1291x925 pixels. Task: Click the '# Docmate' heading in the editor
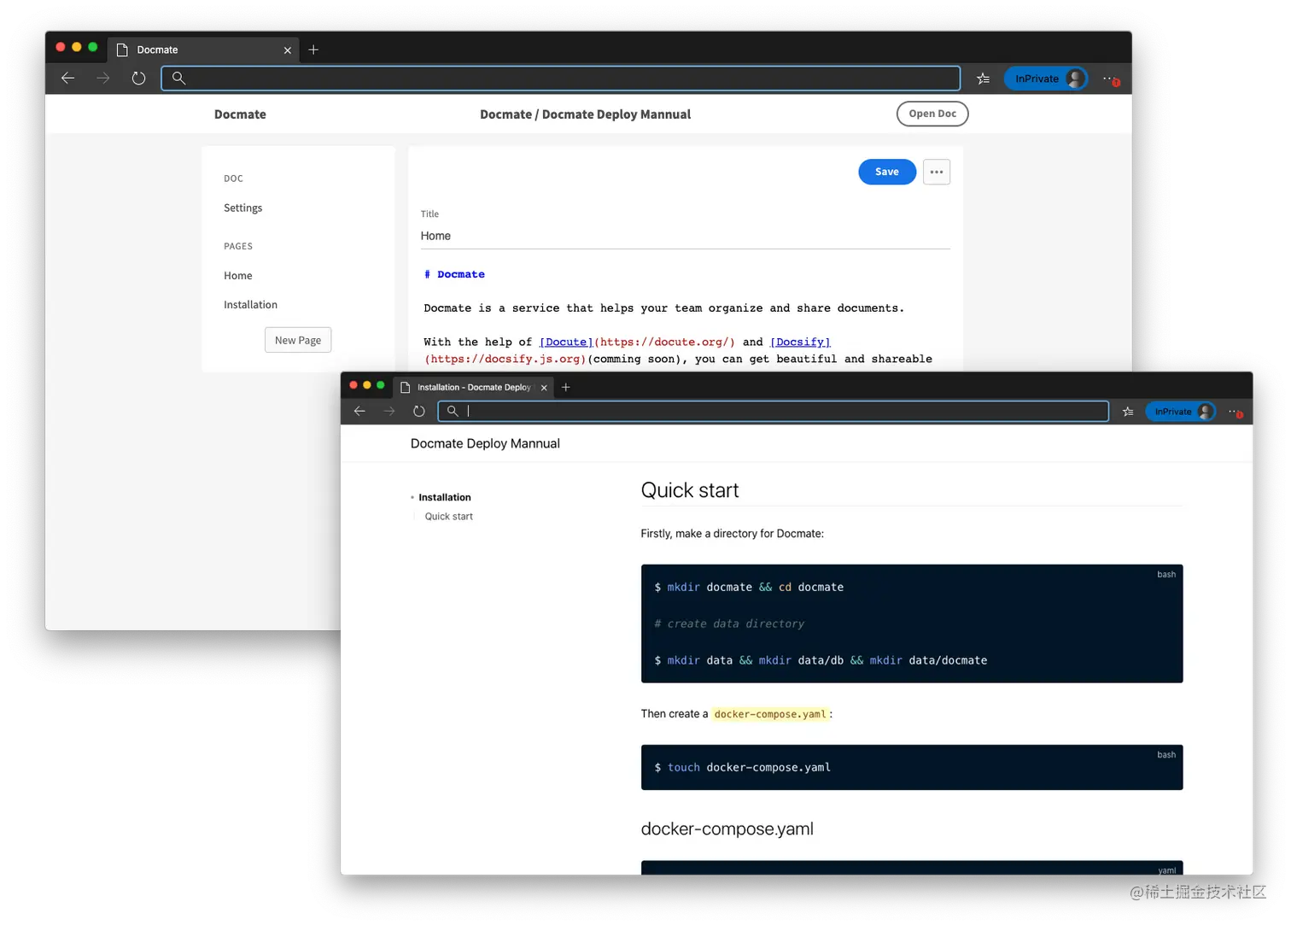click(x=454, y=274)
